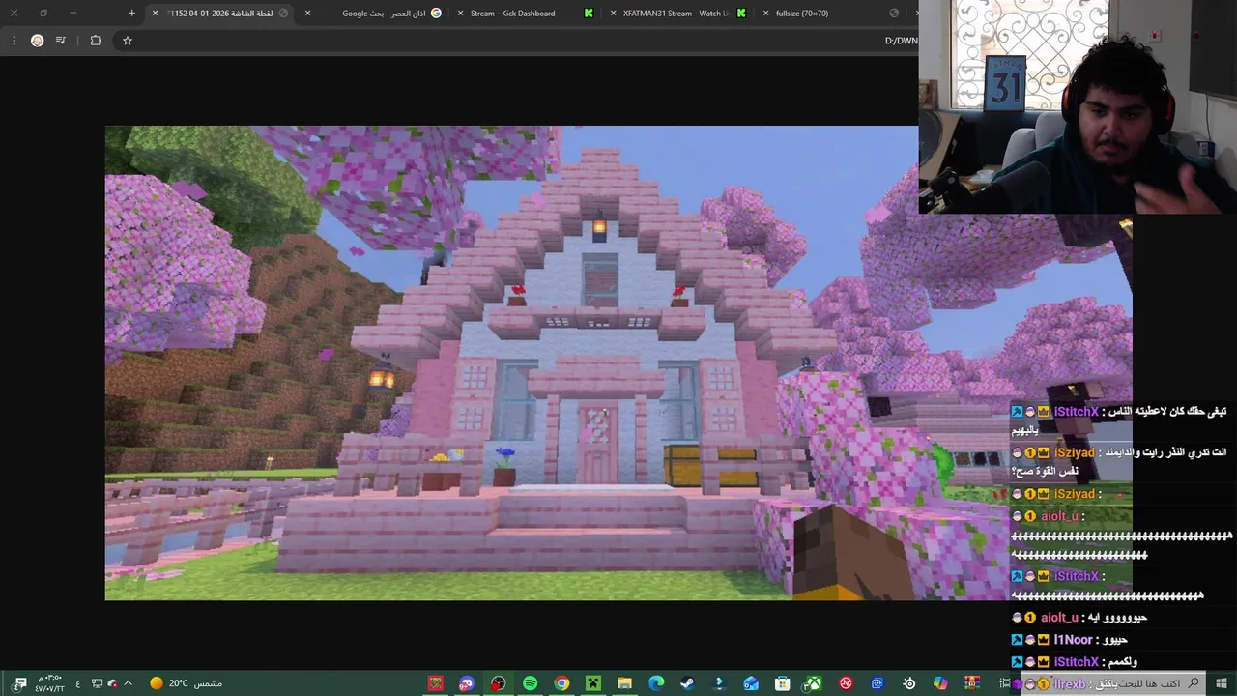Select the 04-01-2026 screenshot tab
The image size is (1237, 696).
click(x=220, y=14)
